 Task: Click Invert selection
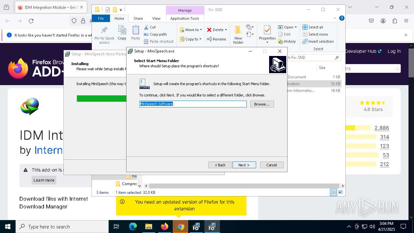pos(318,41)
